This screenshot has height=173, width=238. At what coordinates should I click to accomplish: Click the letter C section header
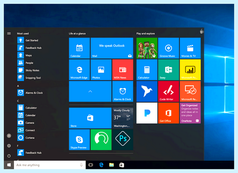[x=18, y=101]
